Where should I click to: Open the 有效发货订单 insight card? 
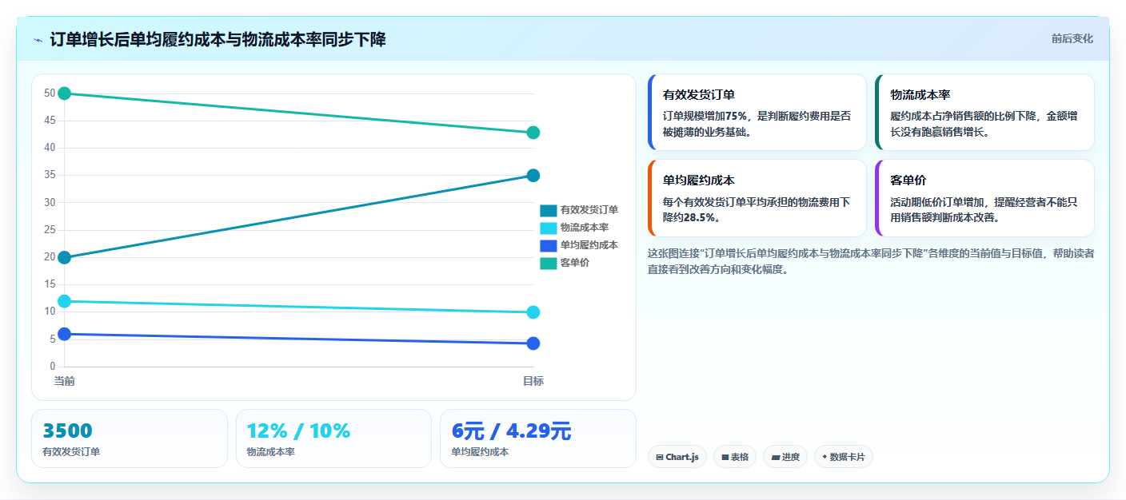(x=757, y=112)
